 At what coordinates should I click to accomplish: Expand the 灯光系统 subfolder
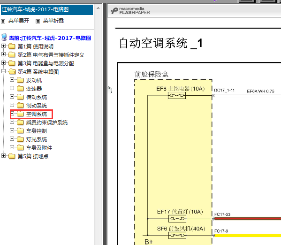click(x=12, y=138)
